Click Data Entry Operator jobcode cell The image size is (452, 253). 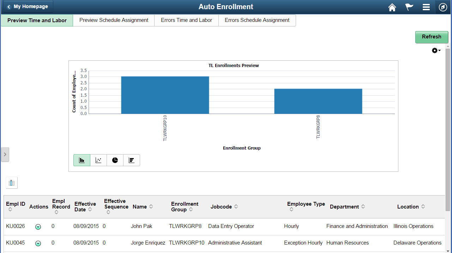click(231, 226)
